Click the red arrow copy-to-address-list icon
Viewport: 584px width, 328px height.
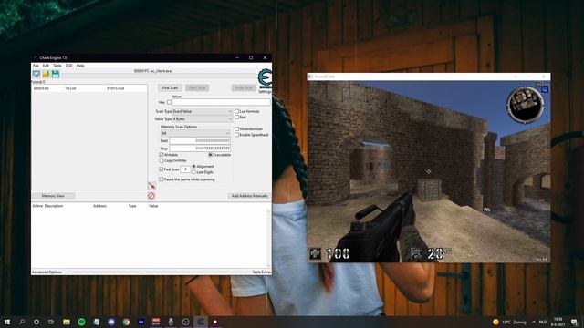point(151,185)
